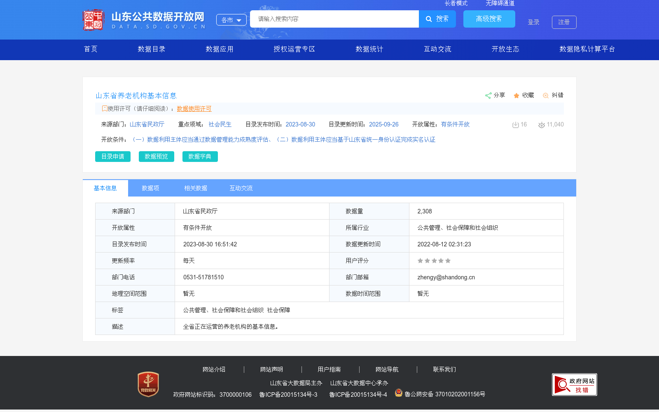Image resolution: width=659 pixels, height=412 pixels.
Task: Open the 各市 city dropdown
Action: point(231,20)
